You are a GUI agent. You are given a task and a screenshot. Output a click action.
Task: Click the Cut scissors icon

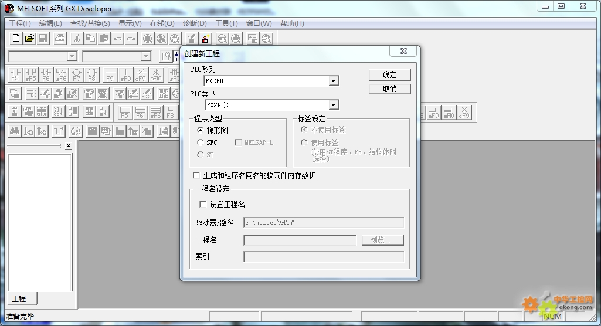point(77,38)
